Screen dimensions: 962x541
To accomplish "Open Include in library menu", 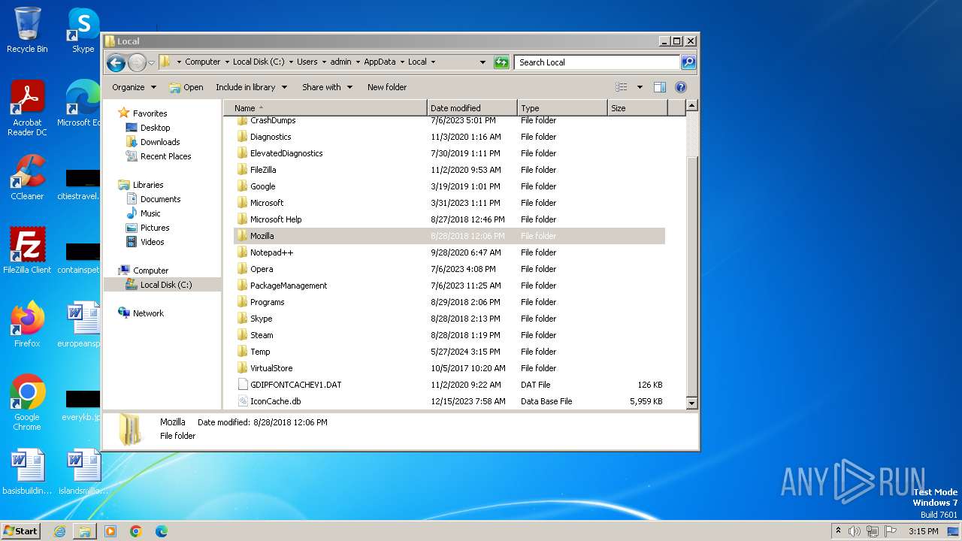I will 251,87.
